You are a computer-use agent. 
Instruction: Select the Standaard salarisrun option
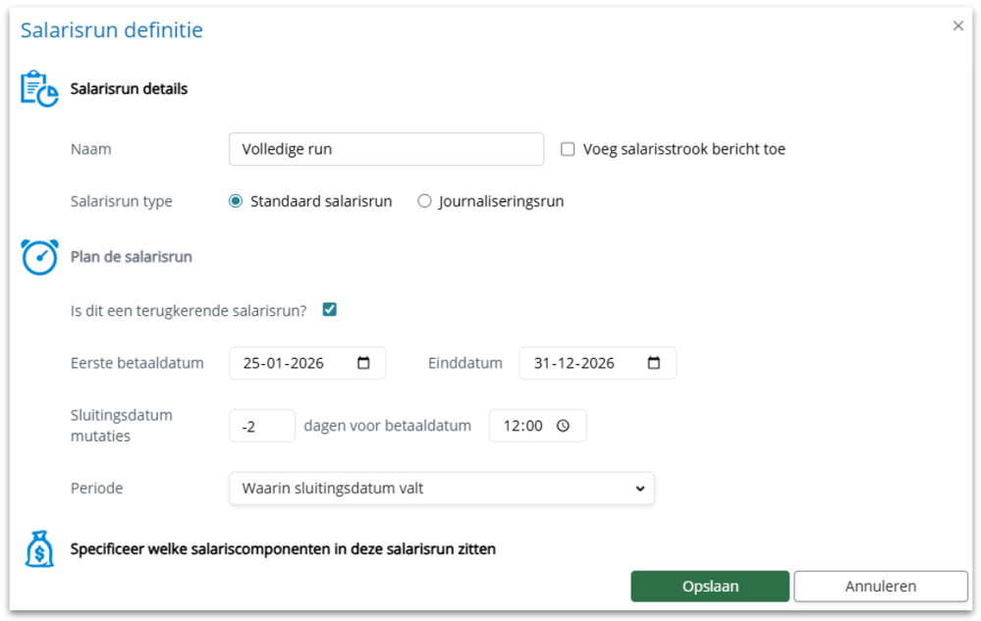point(234,200)
